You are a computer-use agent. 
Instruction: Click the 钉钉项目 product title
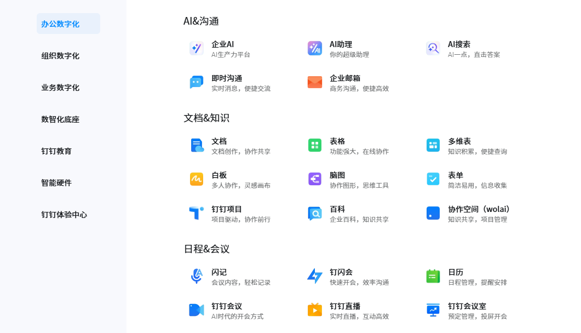(x=227, y=209)
